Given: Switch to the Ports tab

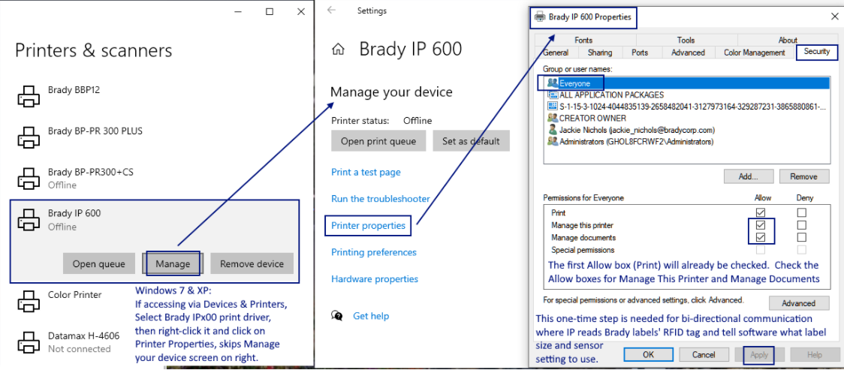Looking at the screenshot, I should tap(640, 53).
